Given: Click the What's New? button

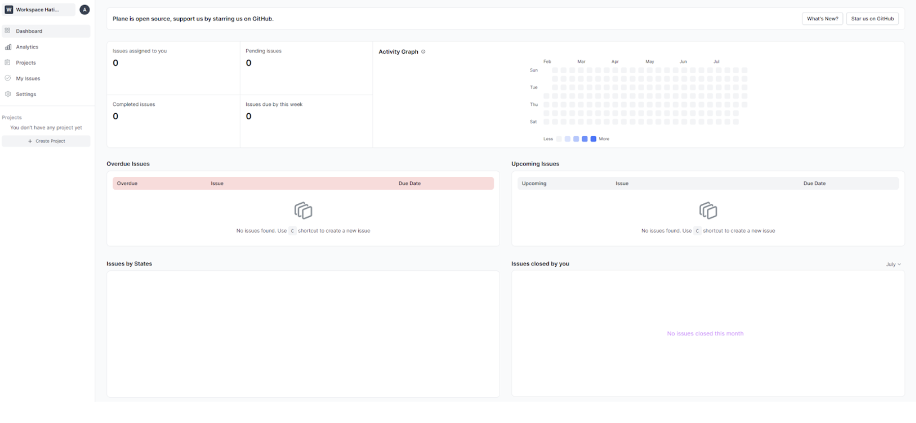Looking at the screenshot, I should click(822, 19).
